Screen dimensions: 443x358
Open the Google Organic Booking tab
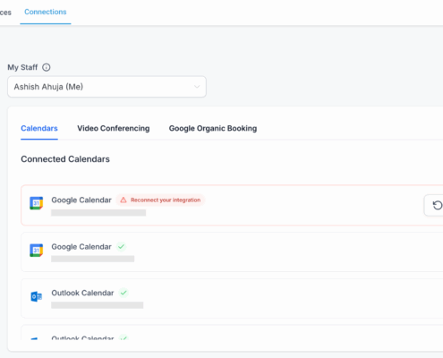pos(213,128)
